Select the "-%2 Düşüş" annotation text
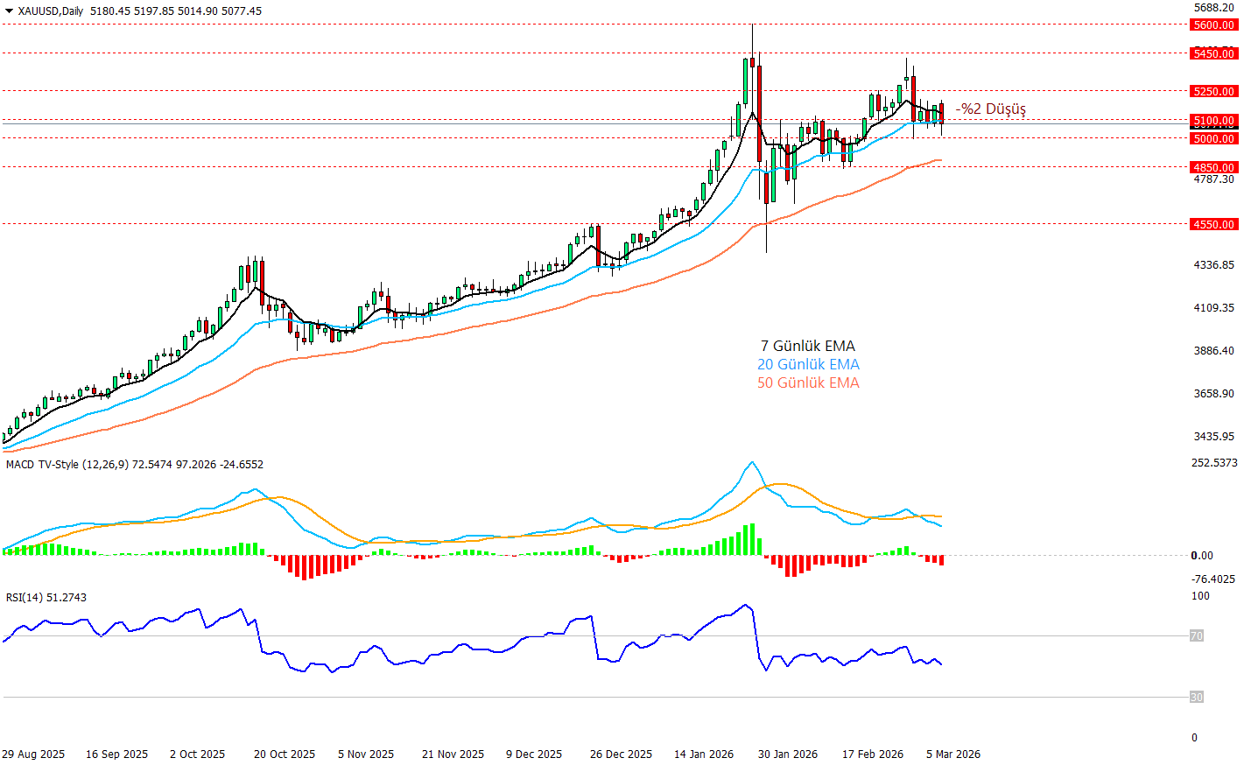Image resolution: width=1244 pixels, height=765 pixels. pyautogui.click(x=990, y=109)
